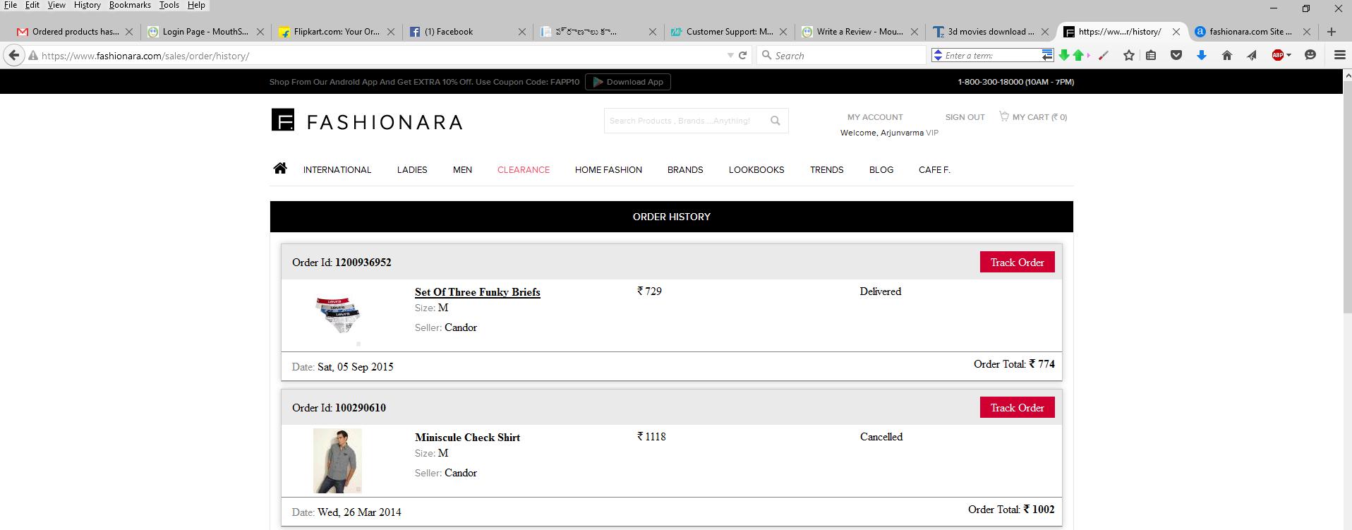Click the Fashionara site home icon
The height and width of the screenshot is (530, 1352).
[280, 169]
